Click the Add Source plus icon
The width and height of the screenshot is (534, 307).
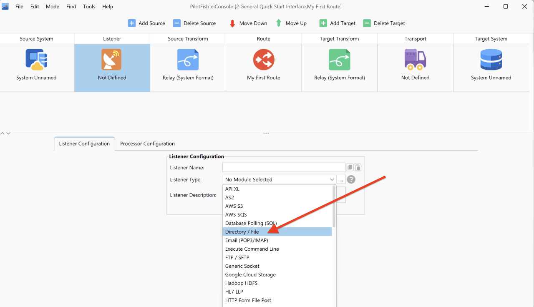coord(132,23)
